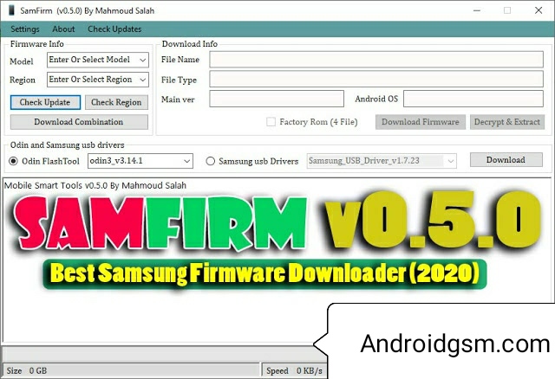Focus the File Name field
This screenshot has width=555, height=379.
pyautogui.click(x=376, y=60)
